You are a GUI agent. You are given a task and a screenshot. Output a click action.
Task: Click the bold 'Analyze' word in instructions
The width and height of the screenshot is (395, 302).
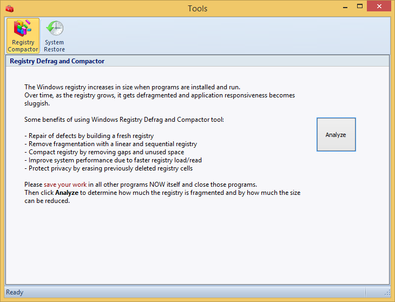pos(67,193)
